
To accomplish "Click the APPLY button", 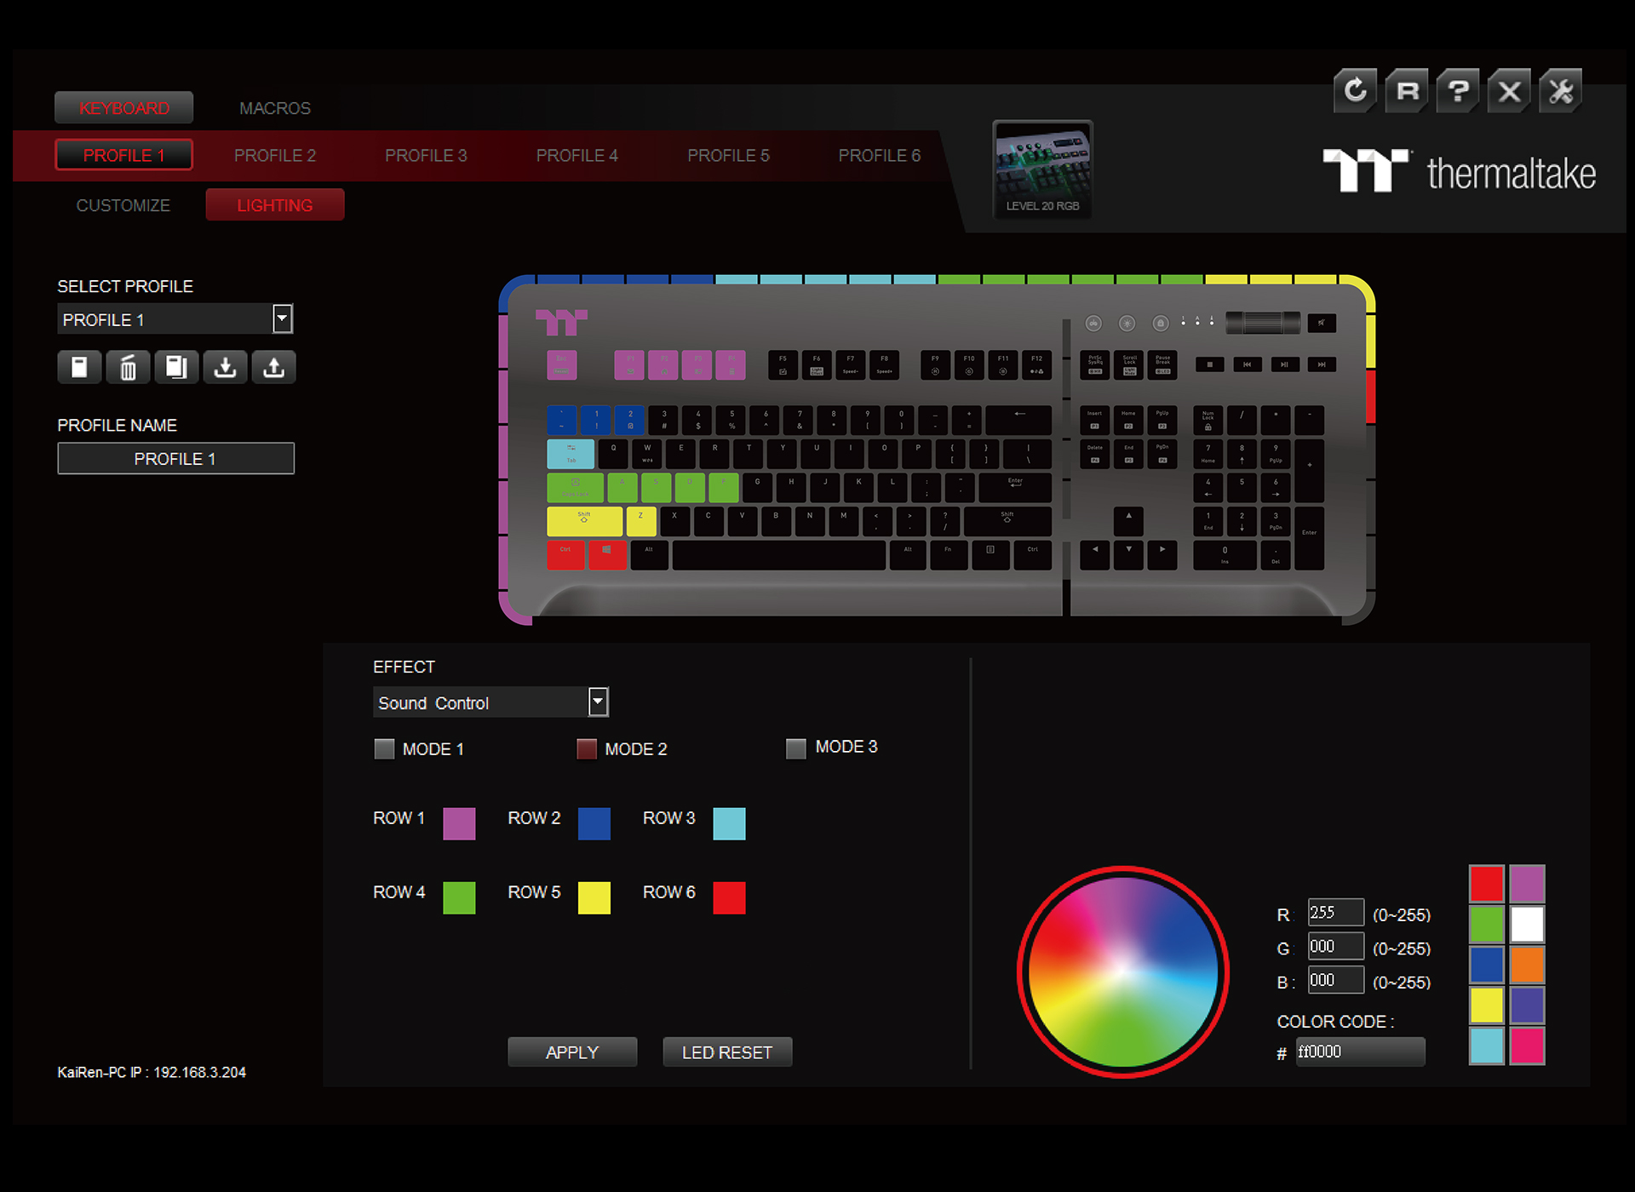I will point(572,1052).
